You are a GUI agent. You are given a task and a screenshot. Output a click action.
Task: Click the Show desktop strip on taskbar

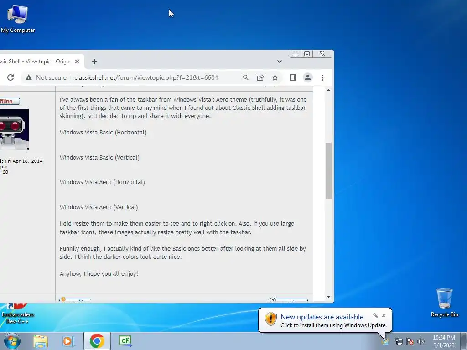pos(464,341)
